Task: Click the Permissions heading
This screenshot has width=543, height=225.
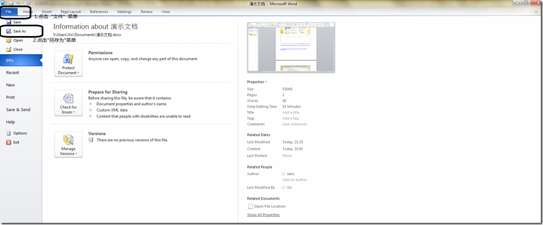Action: pos(100,53)
